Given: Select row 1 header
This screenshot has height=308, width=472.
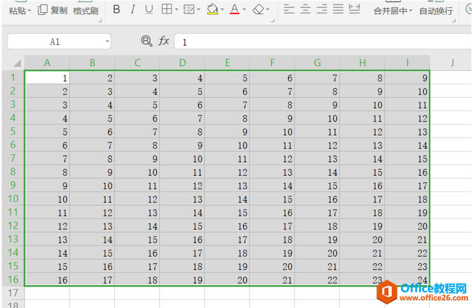Looking at the screenshot, I should 13,78.
